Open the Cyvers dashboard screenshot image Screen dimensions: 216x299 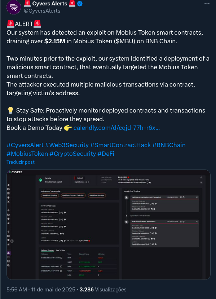point(109,225)
